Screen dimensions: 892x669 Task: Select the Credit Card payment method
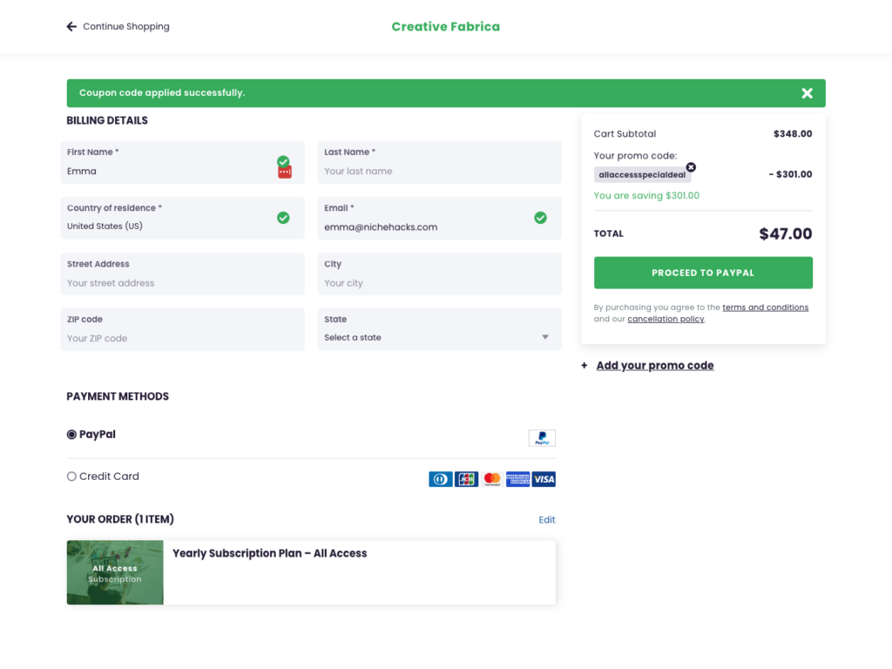coord(71,476)
